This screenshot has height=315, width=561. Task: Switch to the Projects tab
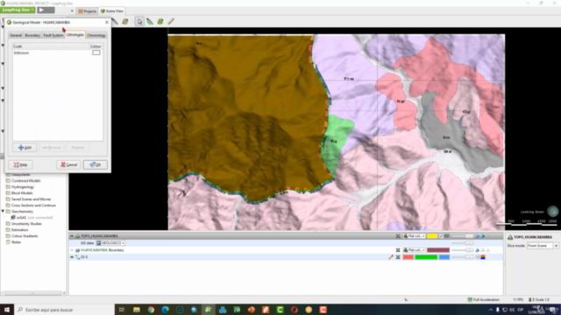pos(88,11)
